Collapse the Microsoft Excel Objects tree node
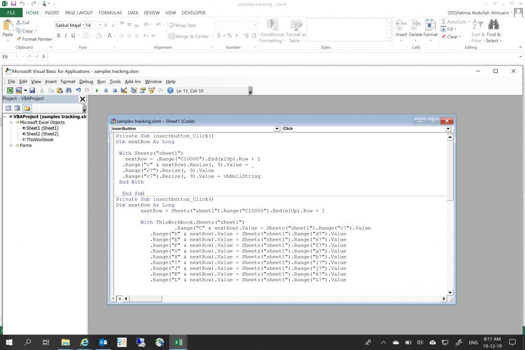Image resolution: width=525 pixels, height=350 pixels. pos(11,122)
